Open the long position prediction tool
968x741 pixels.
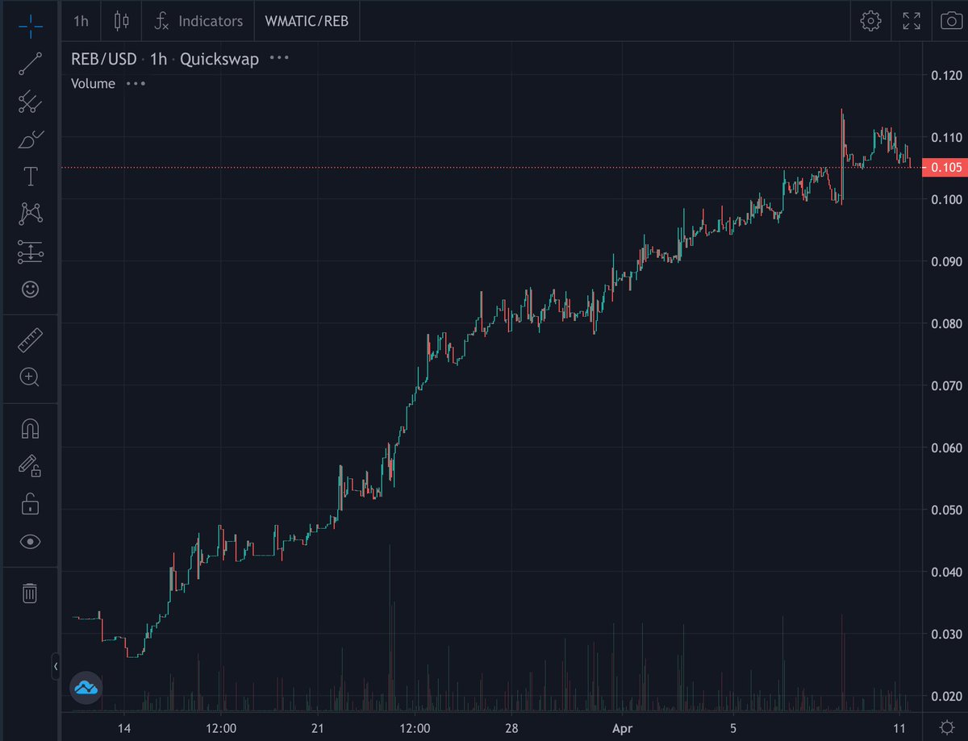coord(30,252)
